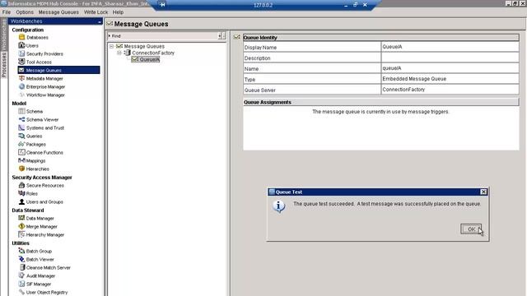The width and height of the screenshot is (527, 296).
Task: Open the Batch Group icon
Action: (22, 251)
